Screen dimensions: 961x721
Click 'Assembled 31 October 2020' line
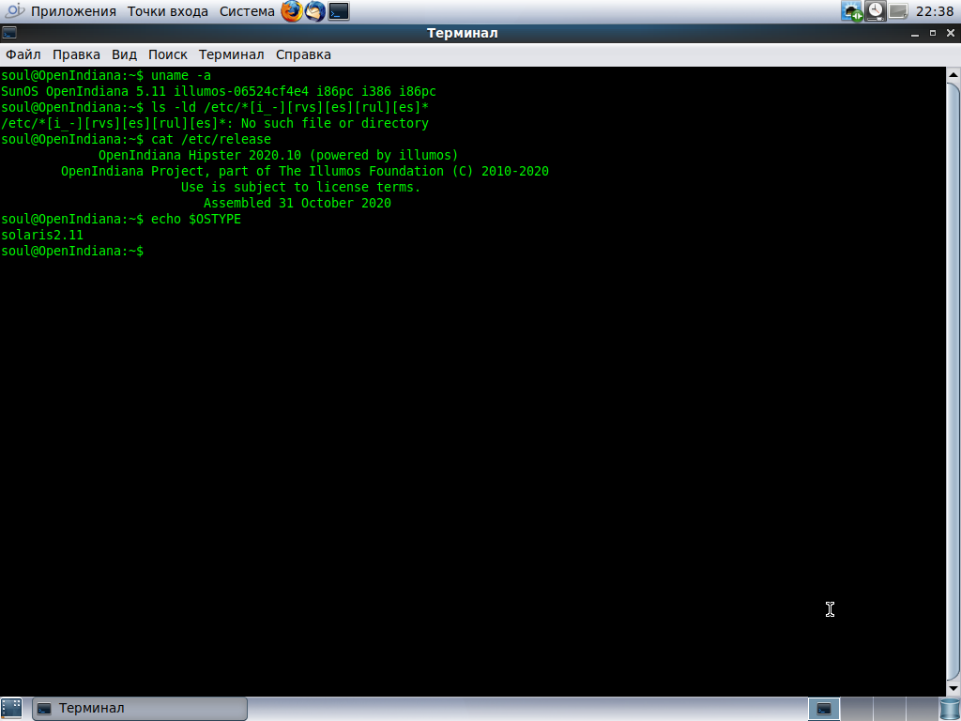(x=297, y=203)
